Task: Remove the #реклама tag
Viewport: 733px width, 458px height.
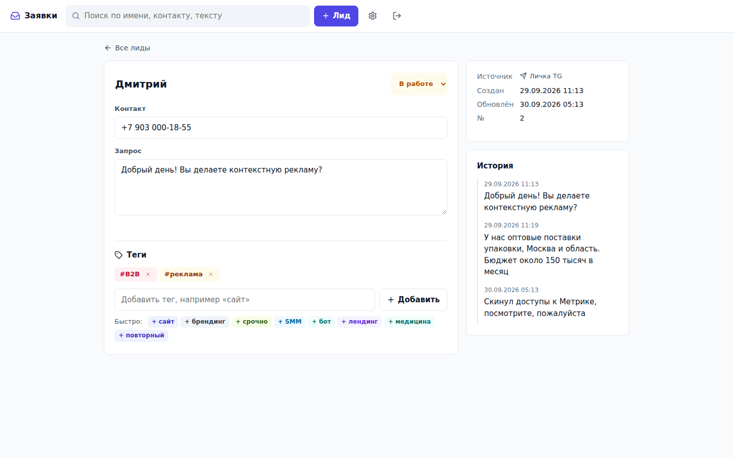Action: coord(211,274)
